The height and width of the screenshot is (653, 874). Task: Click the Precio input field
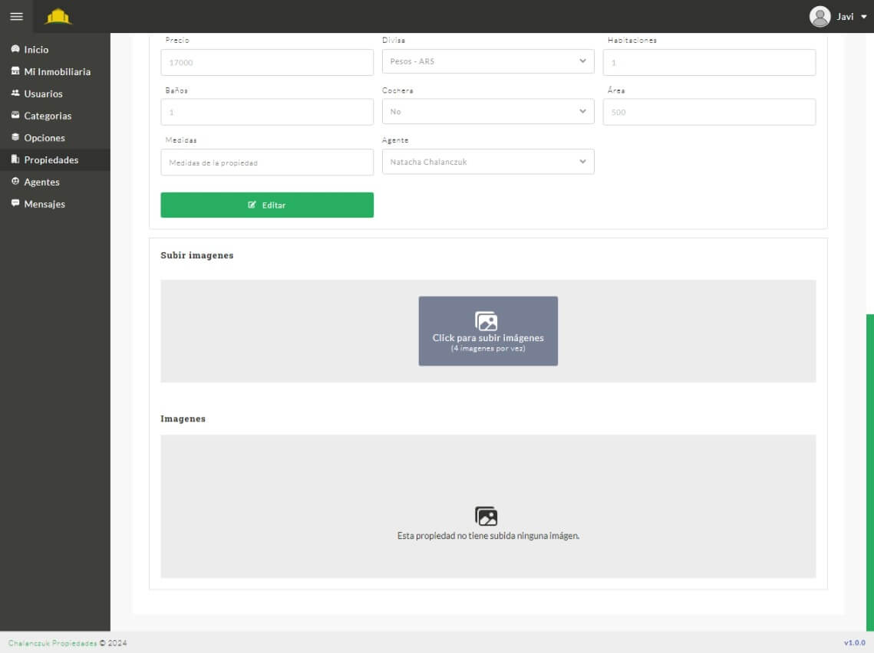point(267,64)
